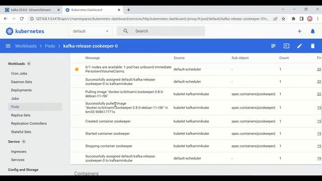Go forward in browser history

click(x=14, y=19)
